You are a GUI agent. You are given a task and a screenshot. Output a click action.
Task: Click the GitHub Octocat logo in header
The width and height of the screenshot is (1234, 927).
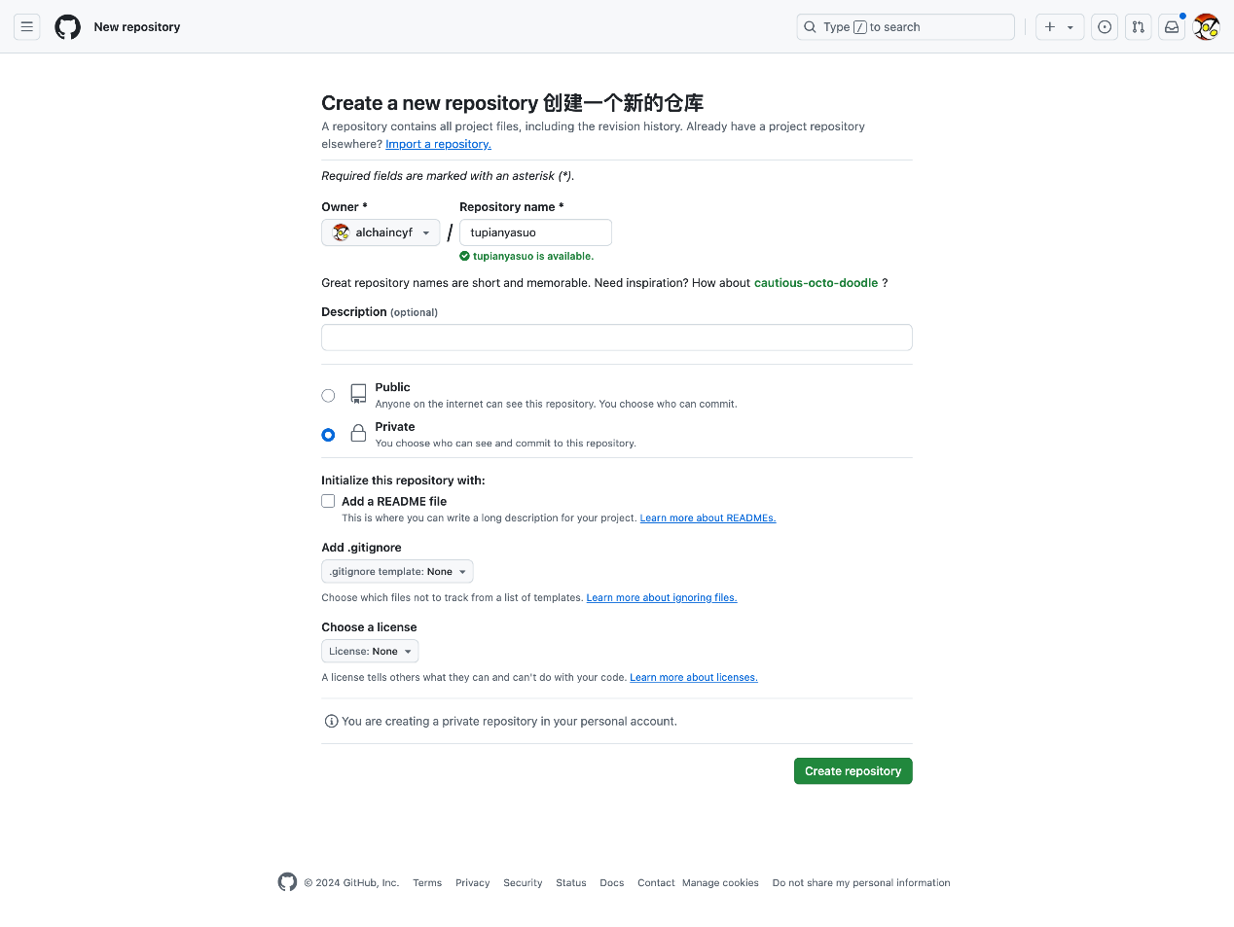tap(68, 27)
